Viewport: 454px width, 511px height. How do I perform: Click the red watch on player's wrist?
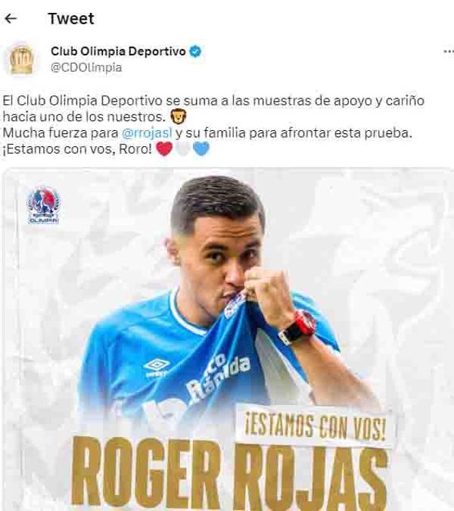(298, 328)
